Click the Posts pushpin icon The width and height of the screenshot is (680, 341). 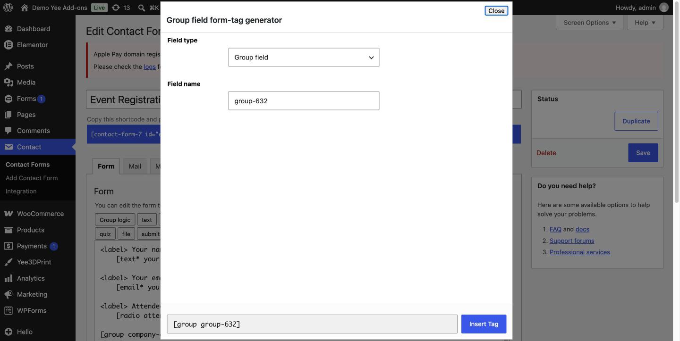[8, 66]
